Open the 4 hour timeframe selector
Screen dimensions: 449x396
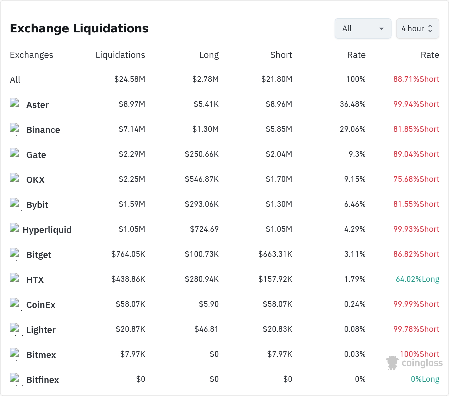tap(417, 28)
